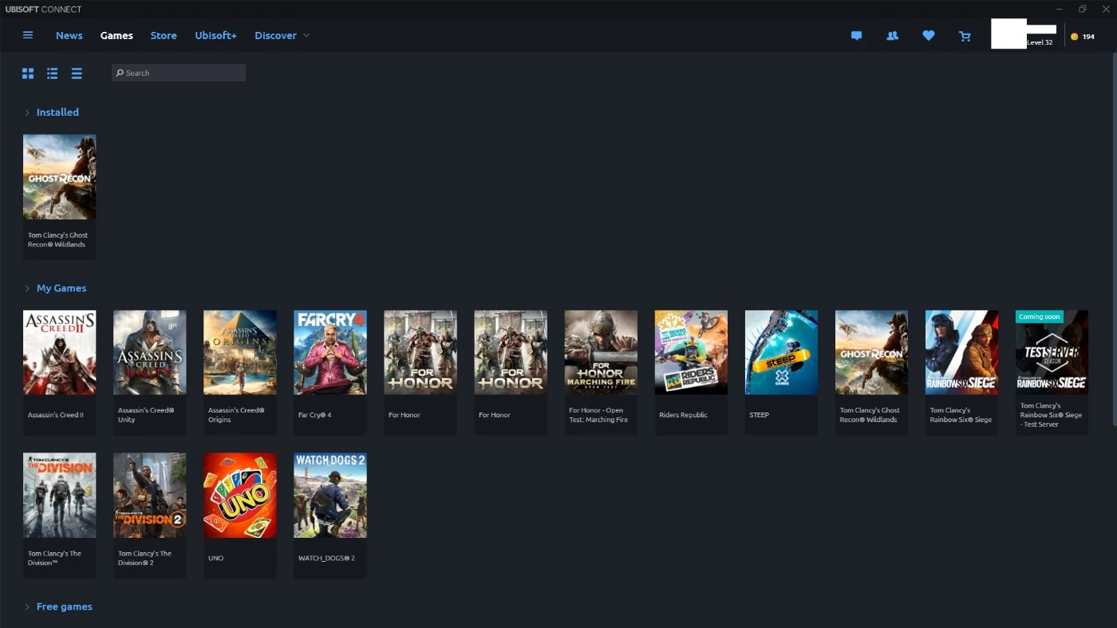Open the hamburger main menu
Screen dimensions: 1117x628
(28, 35)
